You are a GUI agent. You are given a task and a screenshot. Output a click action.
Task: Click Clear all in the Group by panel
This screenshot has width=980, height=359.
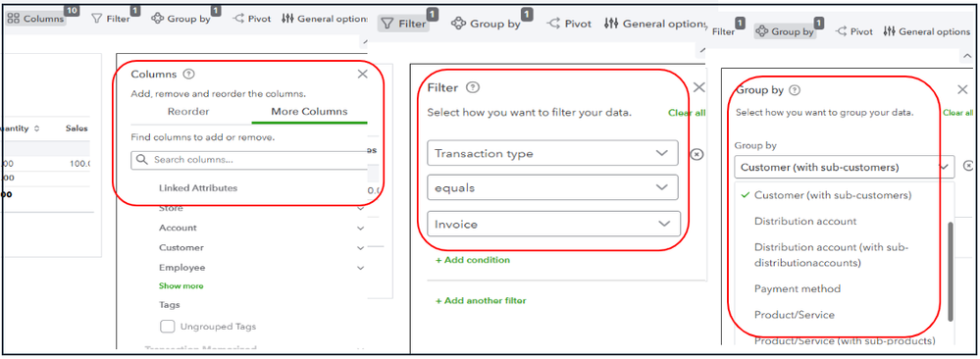click(x=957, y=113)
